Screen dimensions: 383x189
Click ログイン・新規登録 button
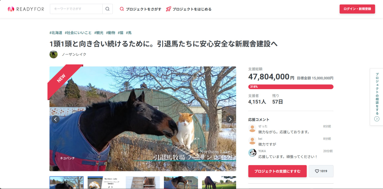click(x=357, y=9)
